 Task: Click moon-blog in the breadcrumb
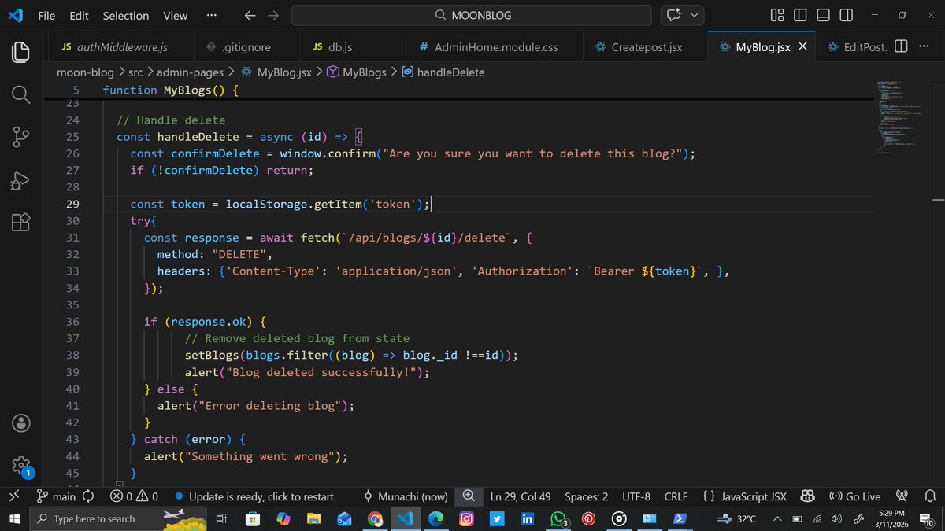coord(86,72)
